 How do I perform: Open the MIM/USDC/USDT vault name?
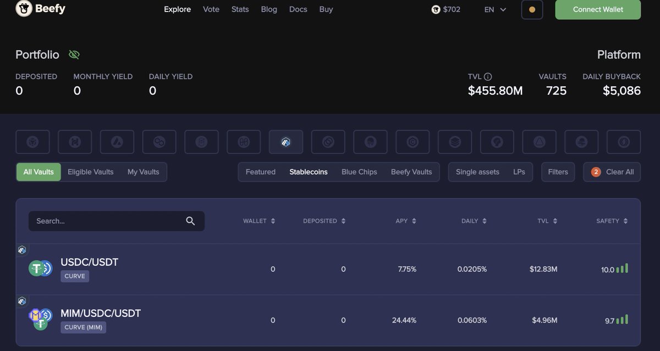(x=101, y=314)
